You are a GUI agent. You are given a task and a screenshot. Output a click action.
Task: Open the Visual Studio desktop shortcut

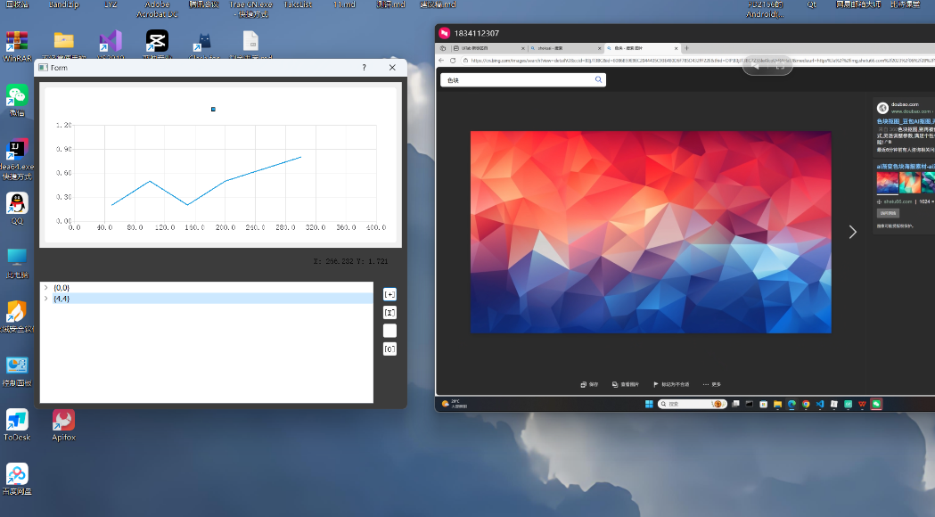point(111,42)
